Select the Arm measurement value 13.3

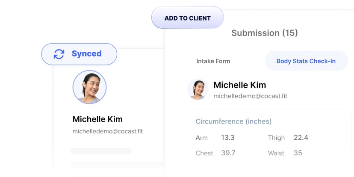coord(228,138)
